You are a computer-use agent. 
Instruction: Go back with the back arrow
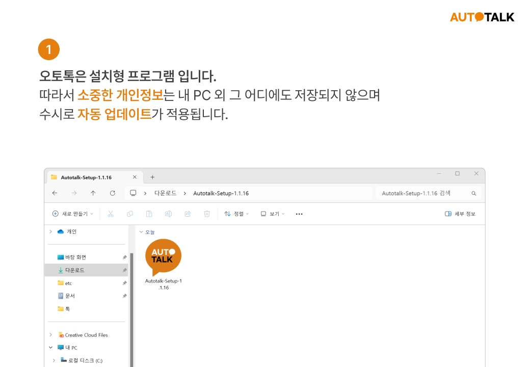point(55,193)
